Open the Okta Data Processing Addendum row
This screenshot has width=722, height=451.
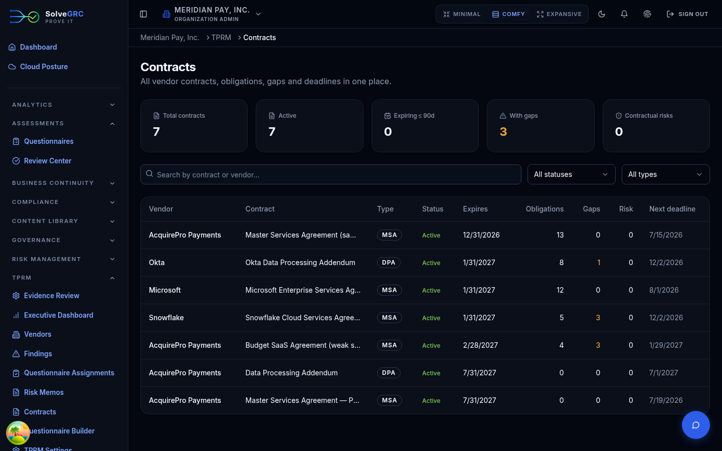425,263
